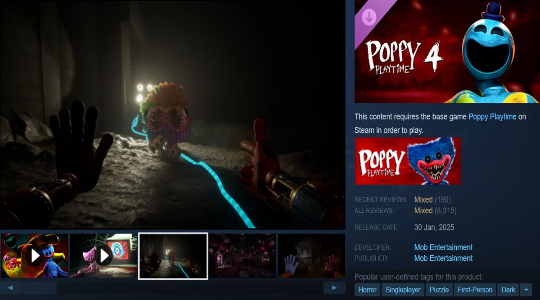The image size is (540, 300).
Task: Click the 'RECENT REVIEWS:' label
Action: (x=381, y=200)
